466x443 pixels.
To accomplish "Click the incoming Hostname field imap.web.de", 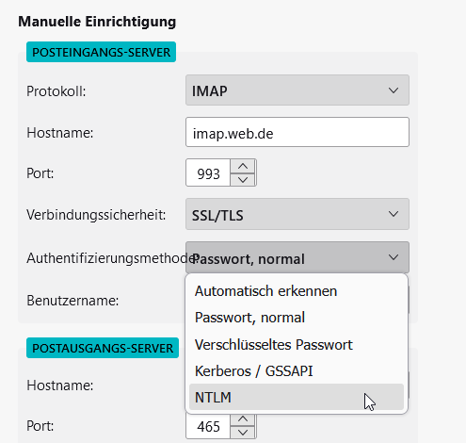I will tap(297, 132).
